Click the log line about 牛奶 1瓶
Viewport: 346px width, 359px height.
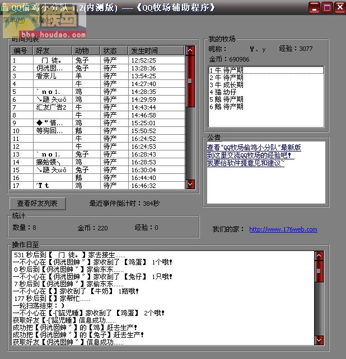tap(76, 291)
